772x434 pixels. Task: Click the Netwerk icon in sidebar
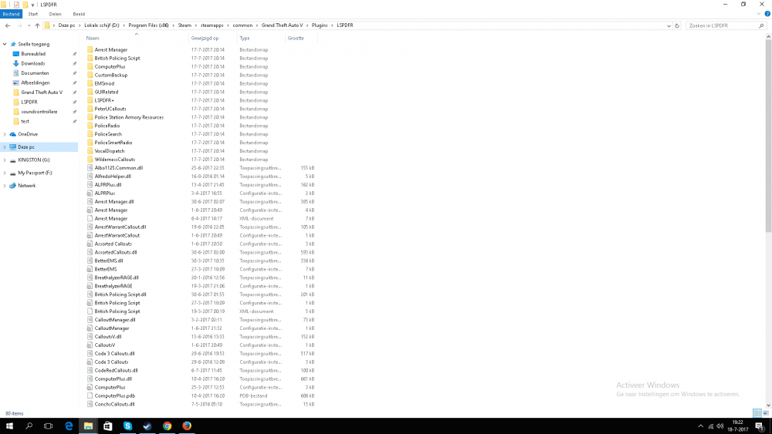[x=13, y=186]
